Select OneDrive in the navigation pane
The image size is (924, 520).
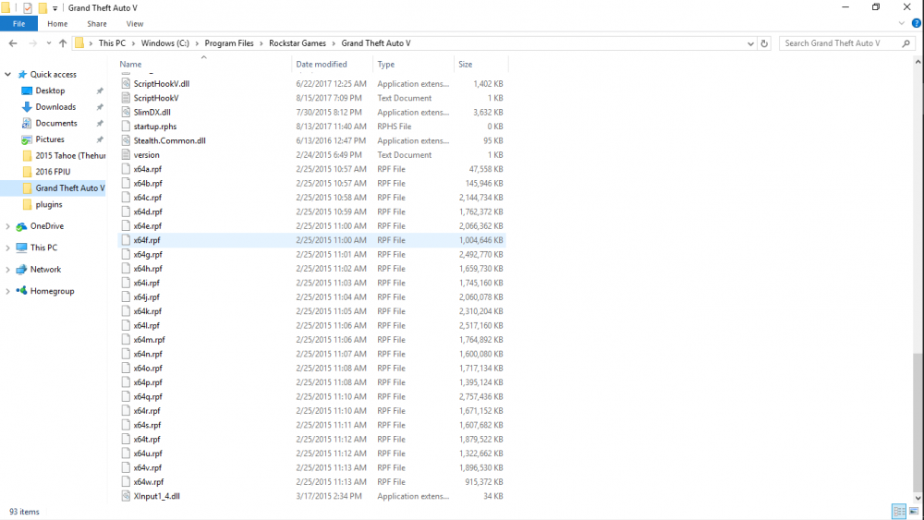(46, 226)
